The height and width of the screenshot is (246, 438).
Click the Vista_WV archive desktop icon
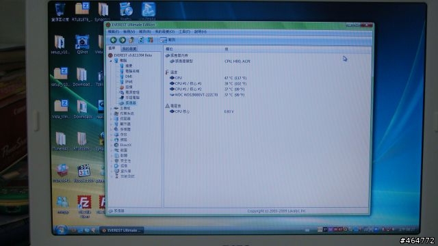click(x=61, y=109)
